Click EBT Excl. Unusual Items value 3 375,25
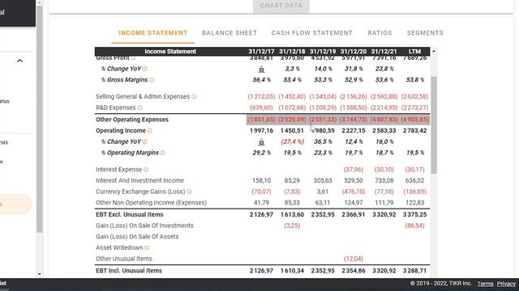Image resolution: width=519 pixels, height=291 pixels. click(414, 214)
